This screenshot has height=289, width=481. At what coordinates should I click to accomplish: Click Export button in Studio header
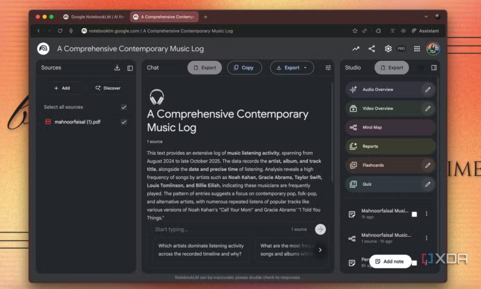pos(392,68)
